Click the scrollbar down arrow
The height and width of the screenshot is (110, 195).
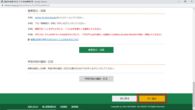[x=193, y=109]
